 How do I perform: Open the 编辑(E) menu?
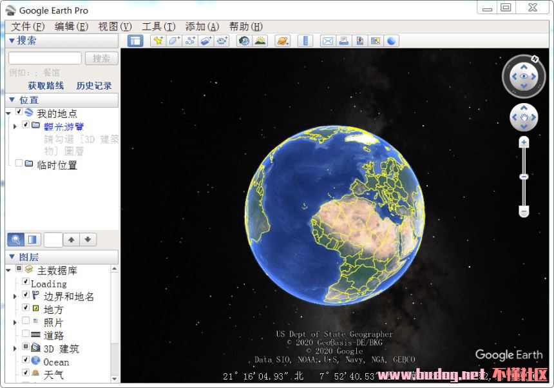point(72,26)
